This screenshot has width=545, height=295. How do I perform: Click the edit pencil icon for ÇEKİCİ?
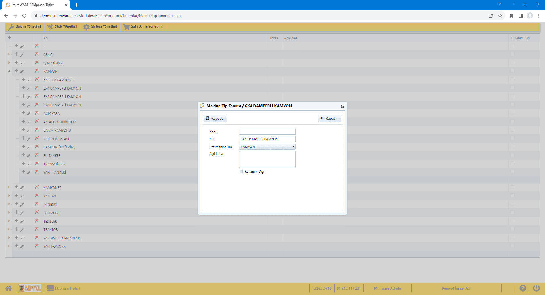pos(22,55)
